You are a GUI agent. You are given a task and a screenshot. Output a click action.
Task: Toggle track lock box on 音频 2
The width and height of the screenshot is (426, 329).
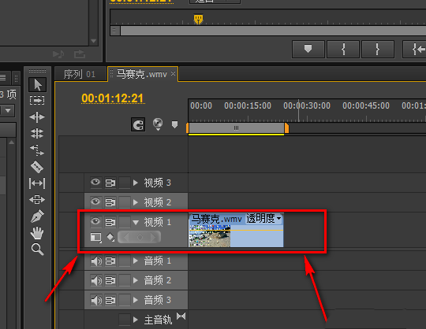coord(125,280)
